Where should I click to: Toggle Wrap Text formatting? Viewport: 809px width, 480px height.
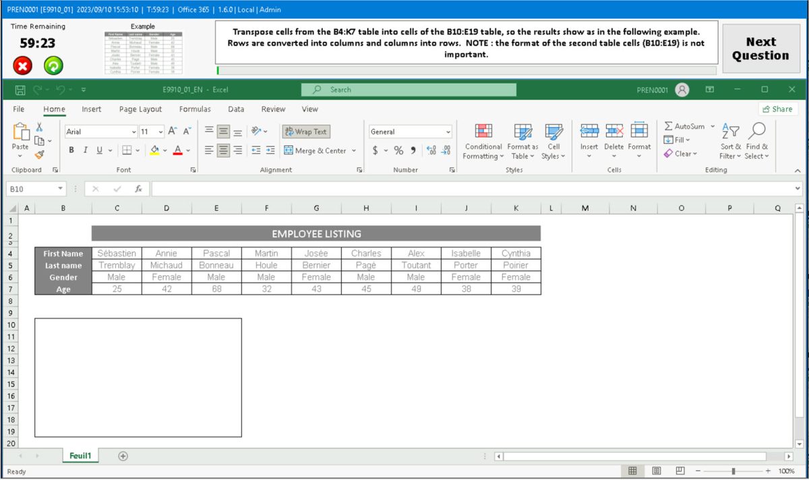(305, 131)
